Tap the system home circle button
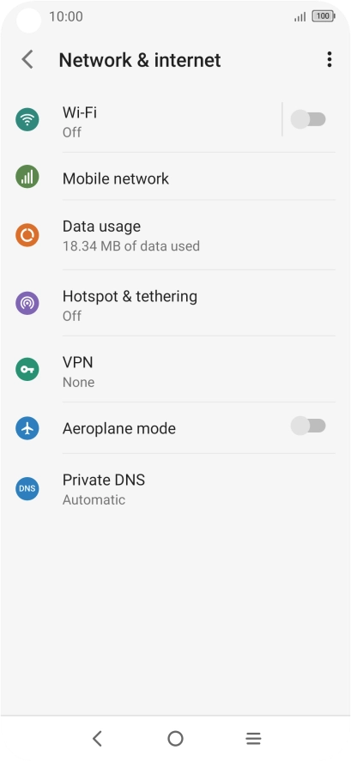351x762 pixels. tap(175, 739)
